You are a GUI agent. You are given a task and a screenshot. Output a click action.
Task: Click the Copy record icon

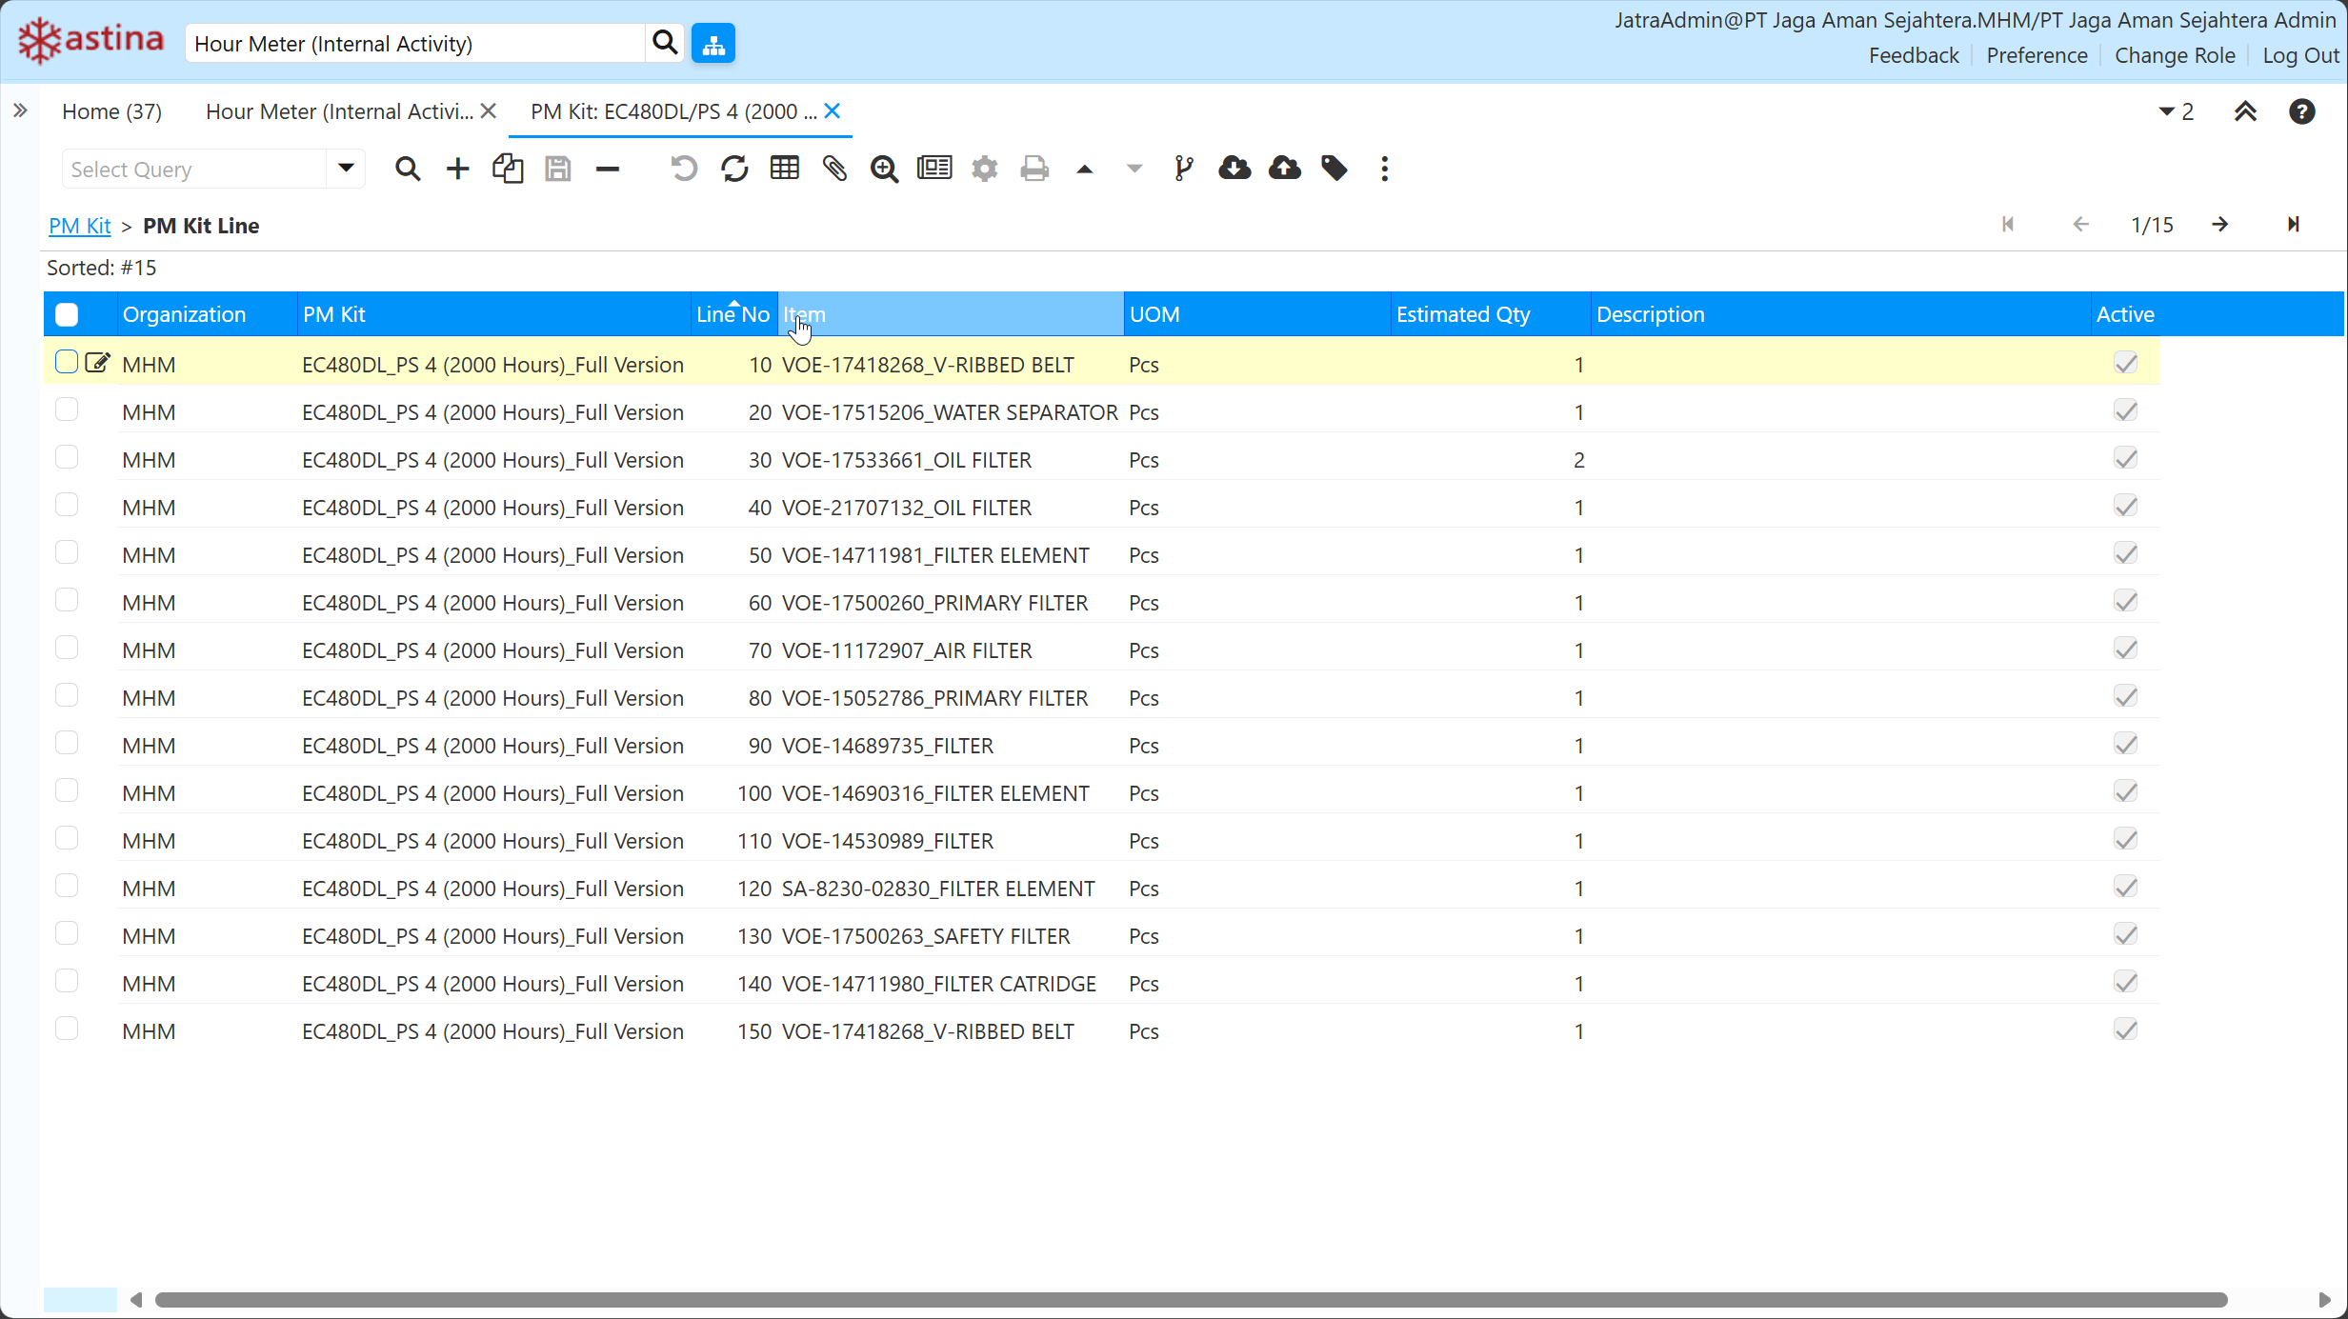tap(508, 169)
